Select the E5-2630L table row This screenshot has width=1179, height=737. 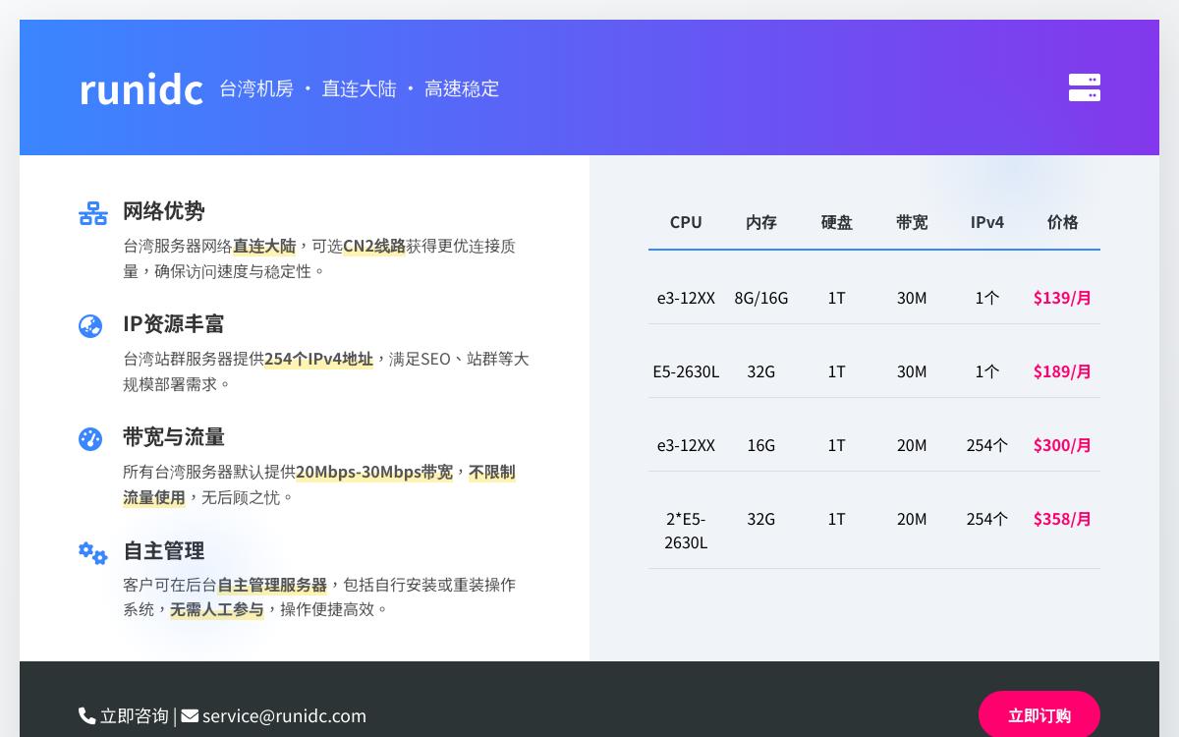coord(874,371)
